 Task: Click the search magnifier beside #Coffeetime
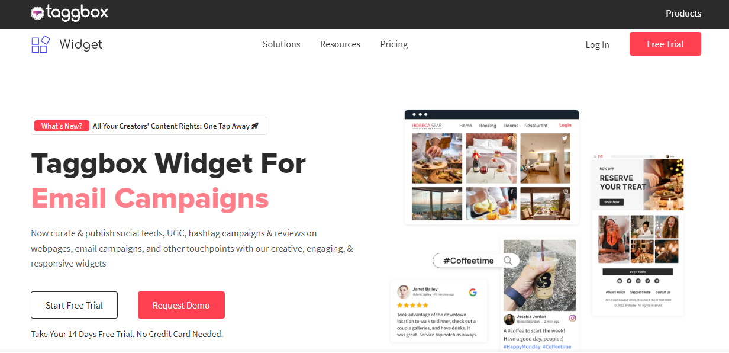pos(508,260)
